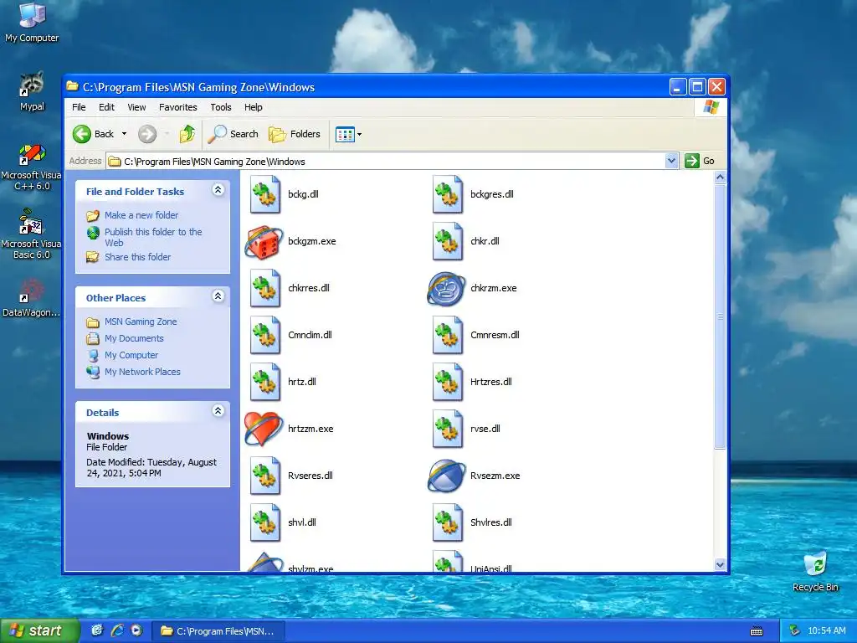Image resolution: width=857 pixels, height=643 pixels.
Task: Select the hrtzzm.exe heart icon
Action: (264, 430)
